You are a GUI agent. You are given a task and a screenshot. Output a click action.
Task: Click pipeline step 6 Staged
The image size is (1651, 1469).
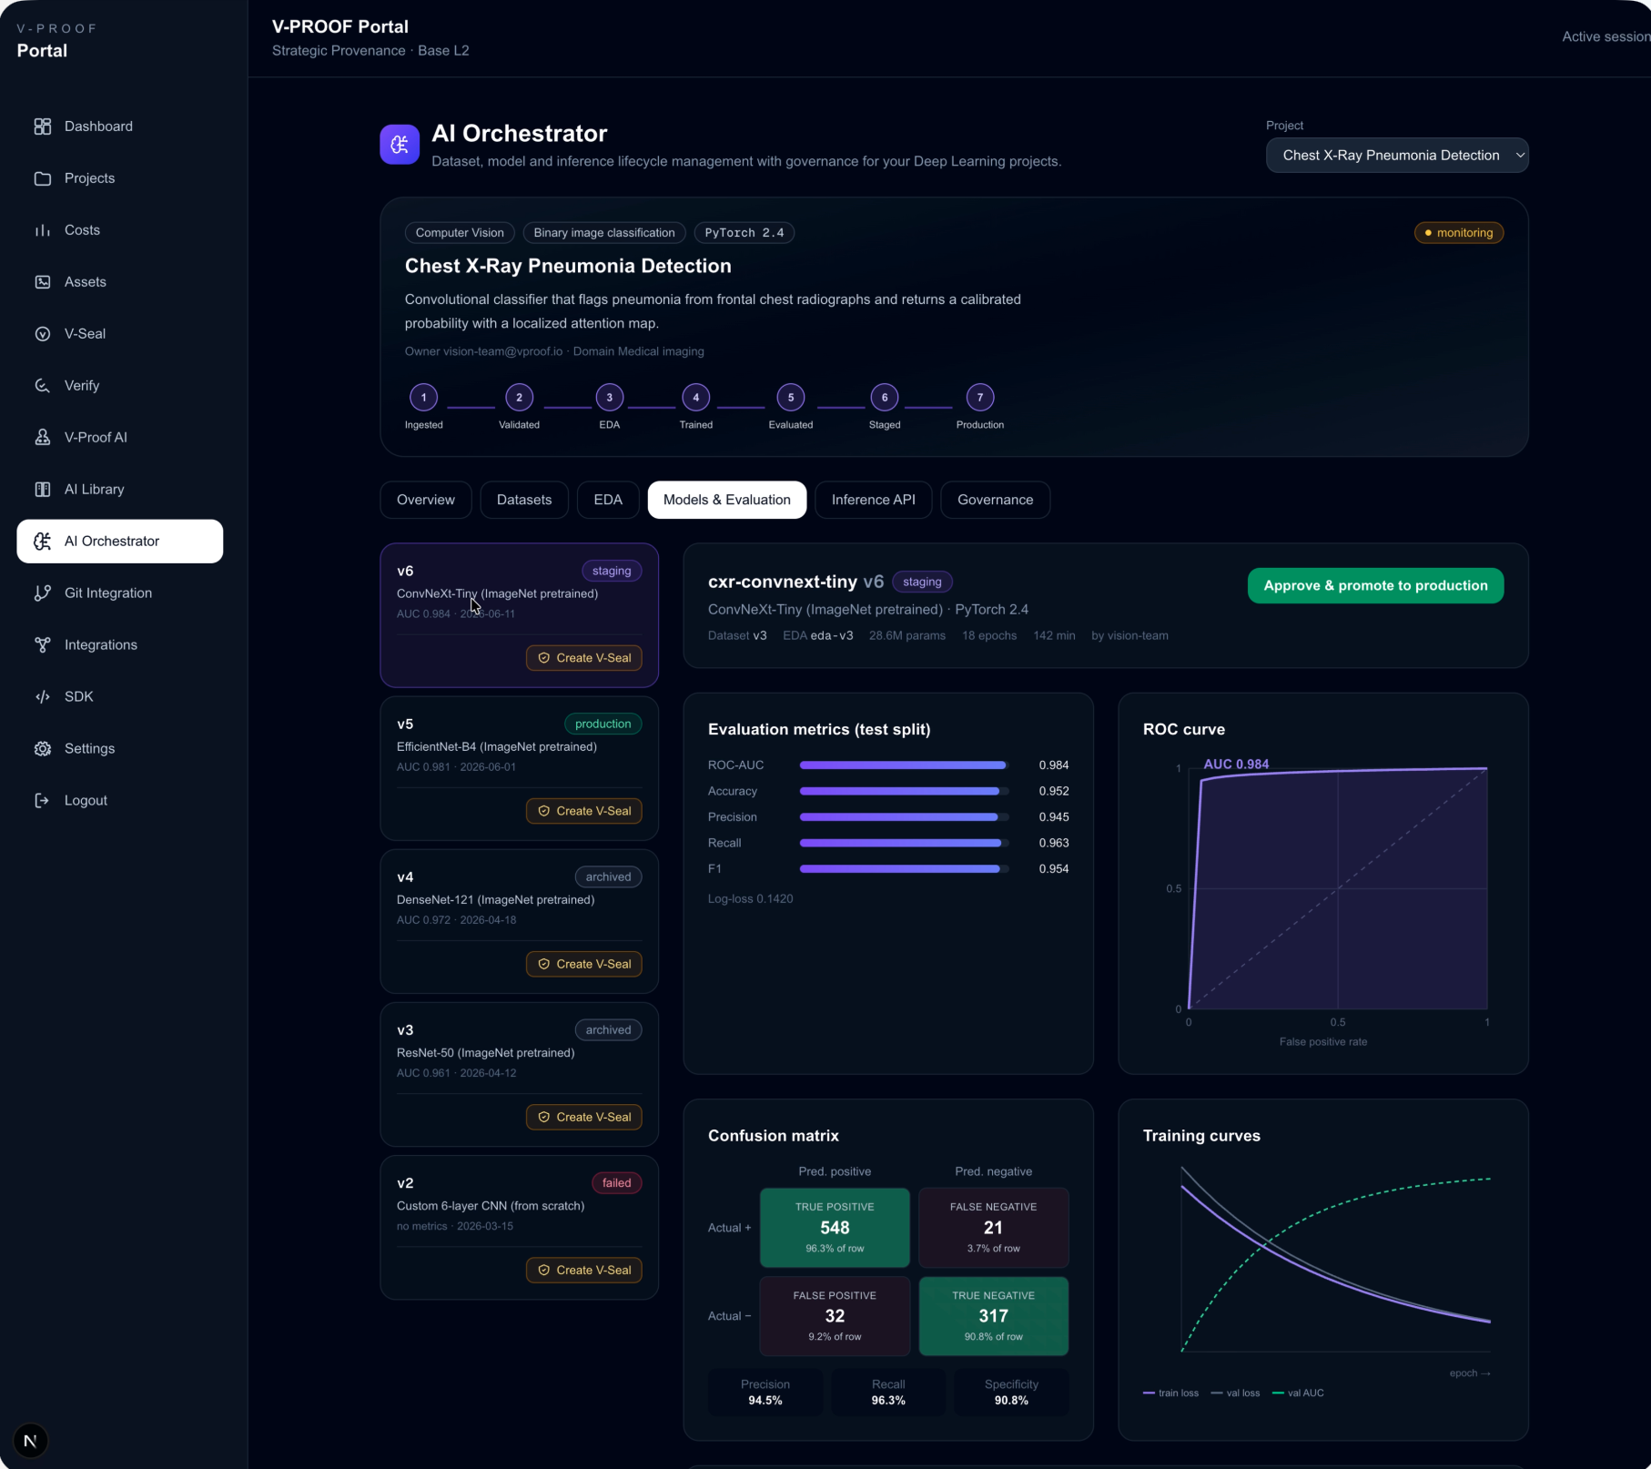click(885, 398)
